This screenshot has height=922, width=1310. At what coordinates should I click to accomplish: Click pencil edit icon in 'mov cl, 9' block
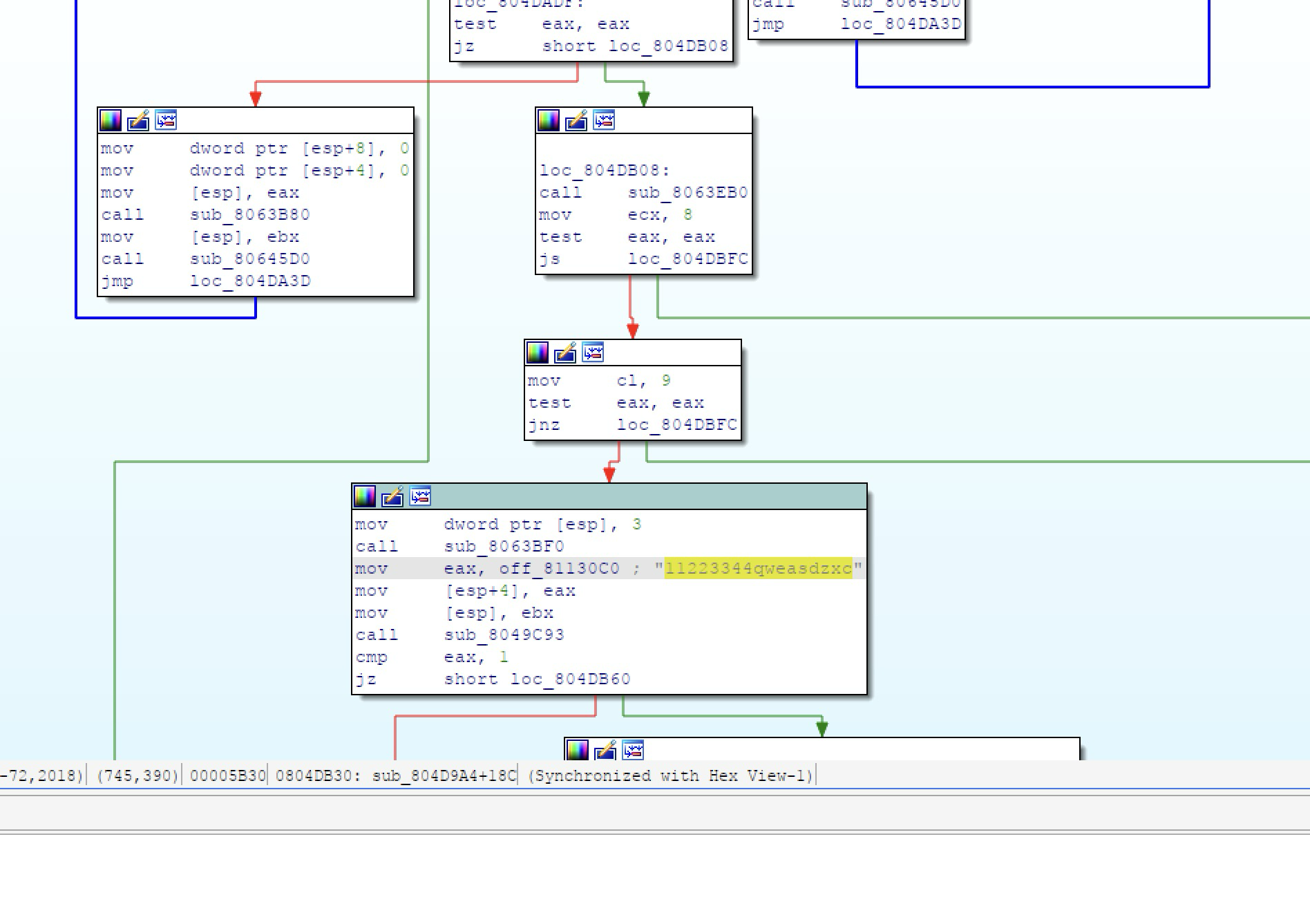(x=565, y=353)
